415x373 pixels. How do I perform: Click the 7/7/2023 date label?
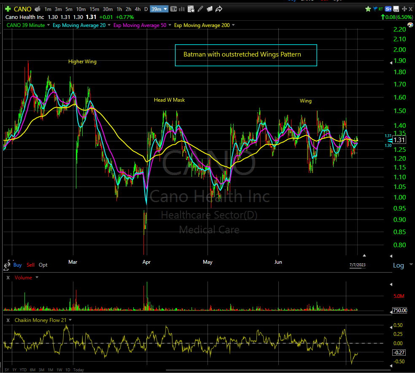(357, 265)
